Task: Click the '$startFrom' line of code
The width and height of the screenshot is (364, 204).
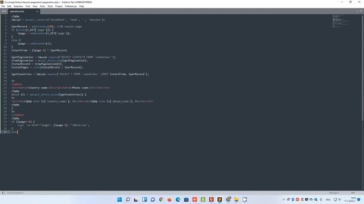Action: [39, 50]
